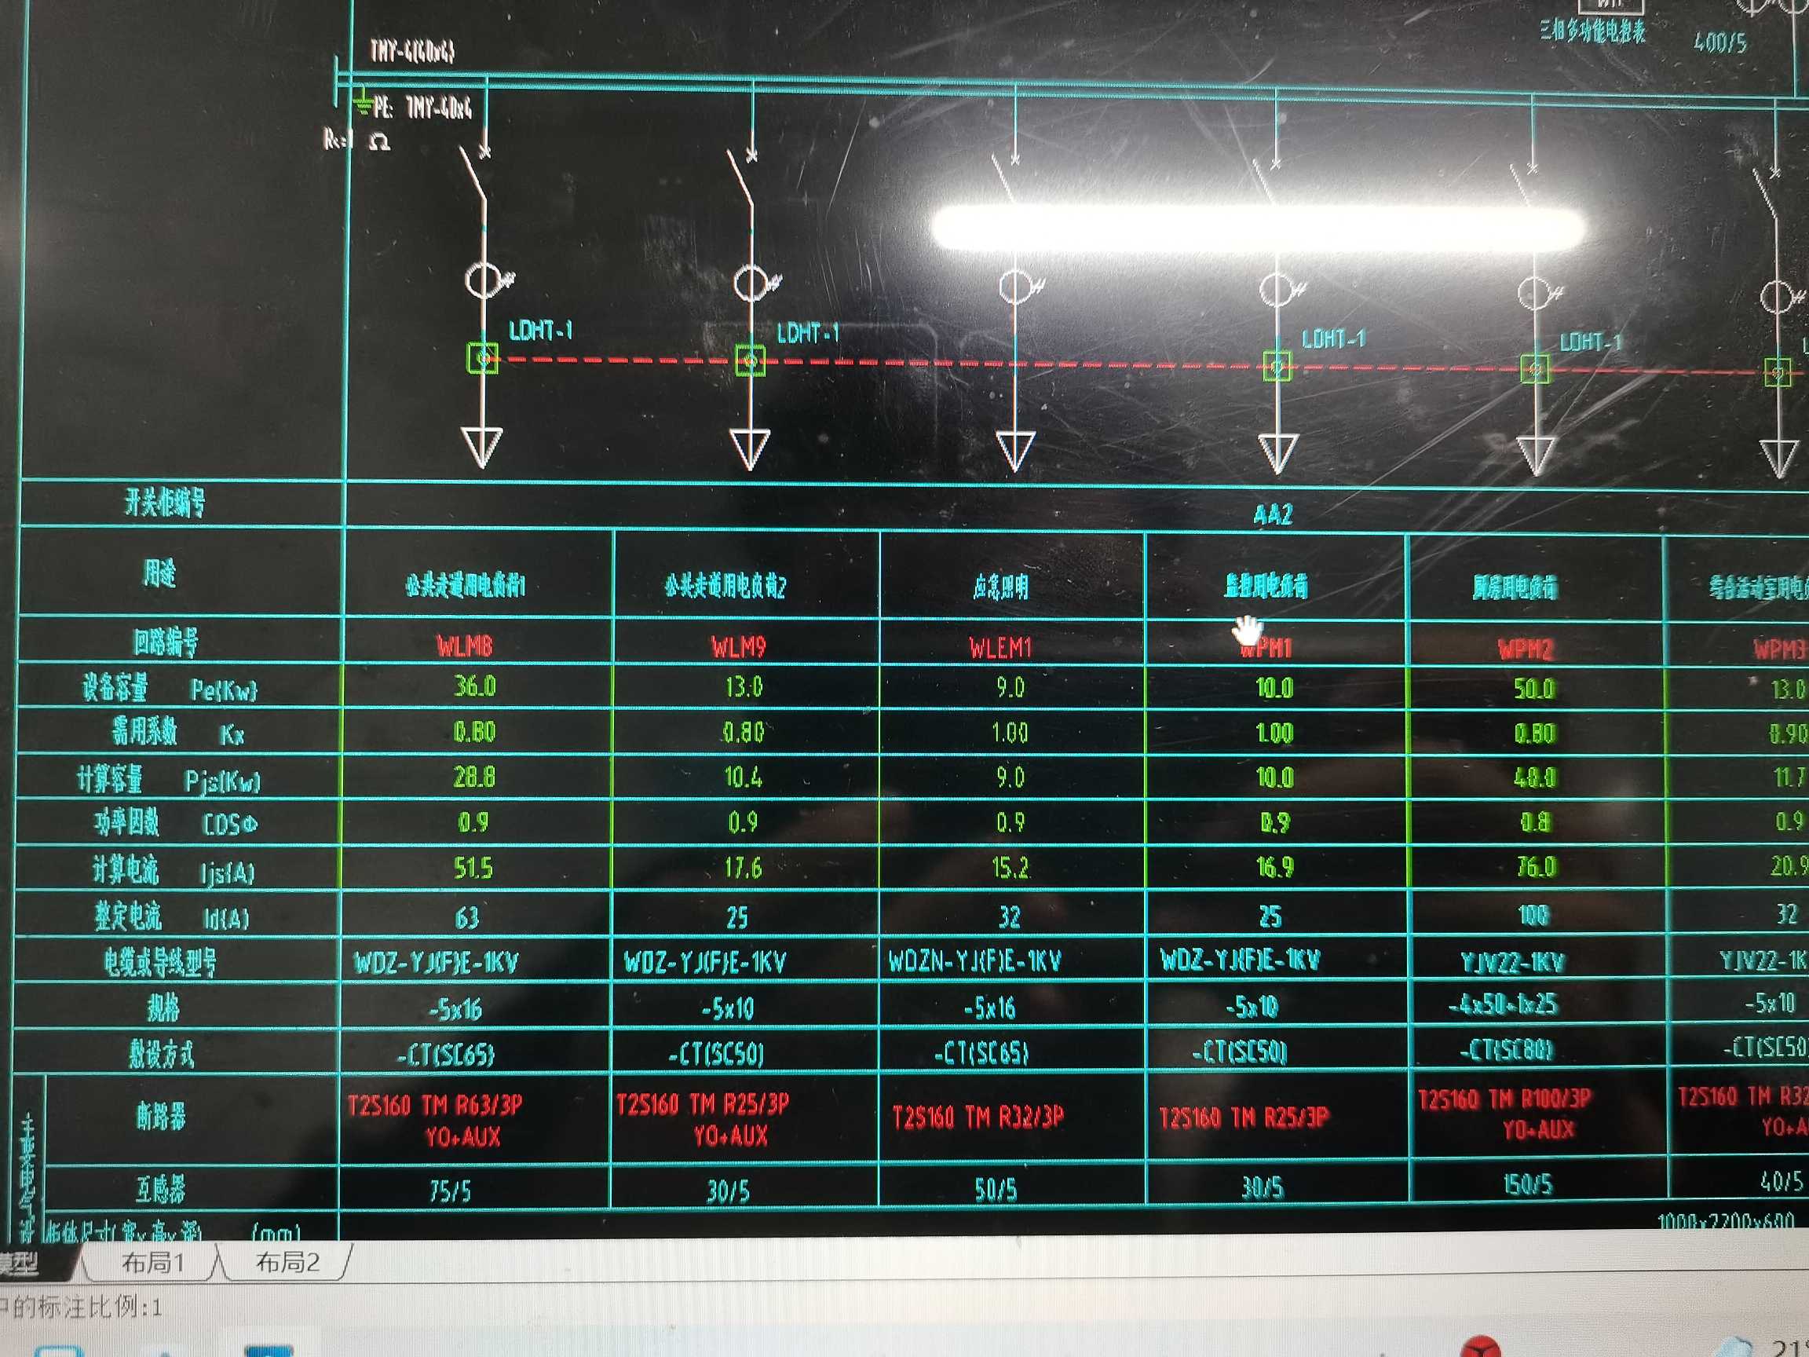Select the 16.9 calculated current value

(1275, 866)
